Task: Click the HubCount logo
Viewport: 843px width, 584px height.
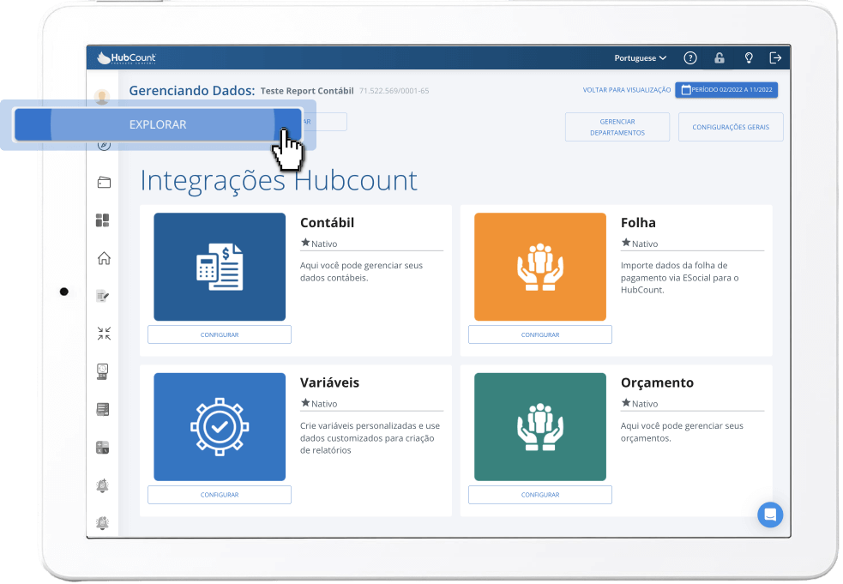Action: click(x=126, y=58)
